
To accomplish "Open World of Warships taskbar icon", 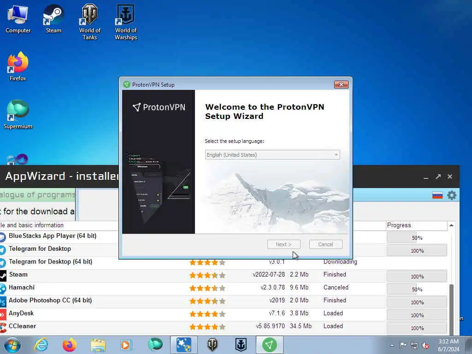I will pos(241,345).
